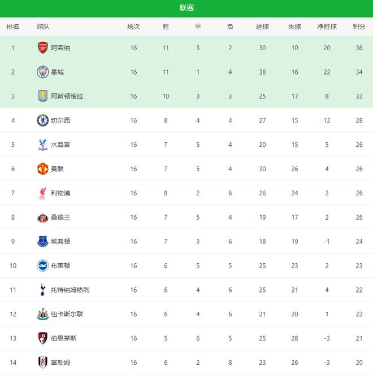Image resolution: width=373 pixels, height=375 pixels.
Task: Click the Newcastle United crest icon
Action: click(x=42, y=314)
